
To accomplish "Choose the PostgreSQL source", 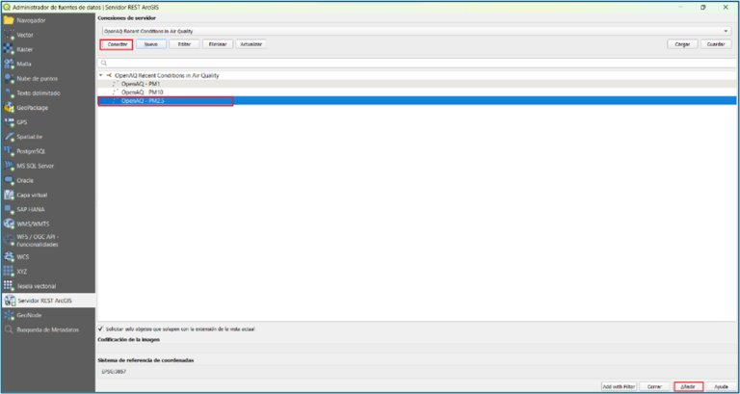I will pyautogui.click(x=31, y=151).
